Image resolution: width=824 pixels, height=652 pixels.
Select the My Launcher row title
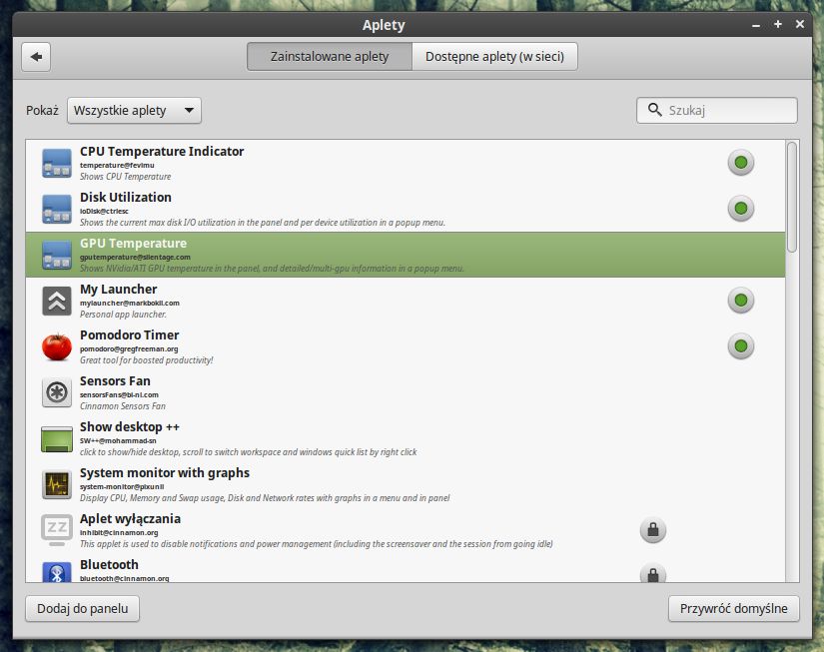(118, 289)
